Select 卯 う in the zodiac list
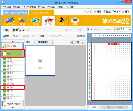Screen dimensions: 133x111 point(13,70)
